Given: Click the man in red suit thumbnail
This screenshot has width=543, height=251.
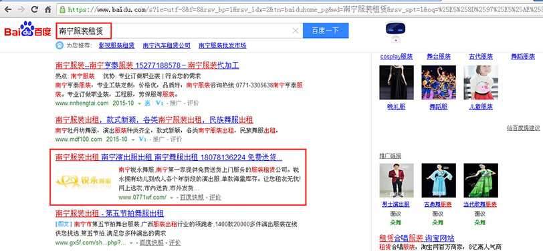Looking at the screenshot, I should coord(397,180).
